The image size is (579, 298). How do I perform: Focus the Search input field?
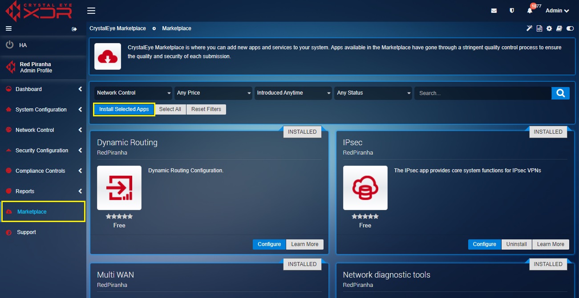pos(483,93)
